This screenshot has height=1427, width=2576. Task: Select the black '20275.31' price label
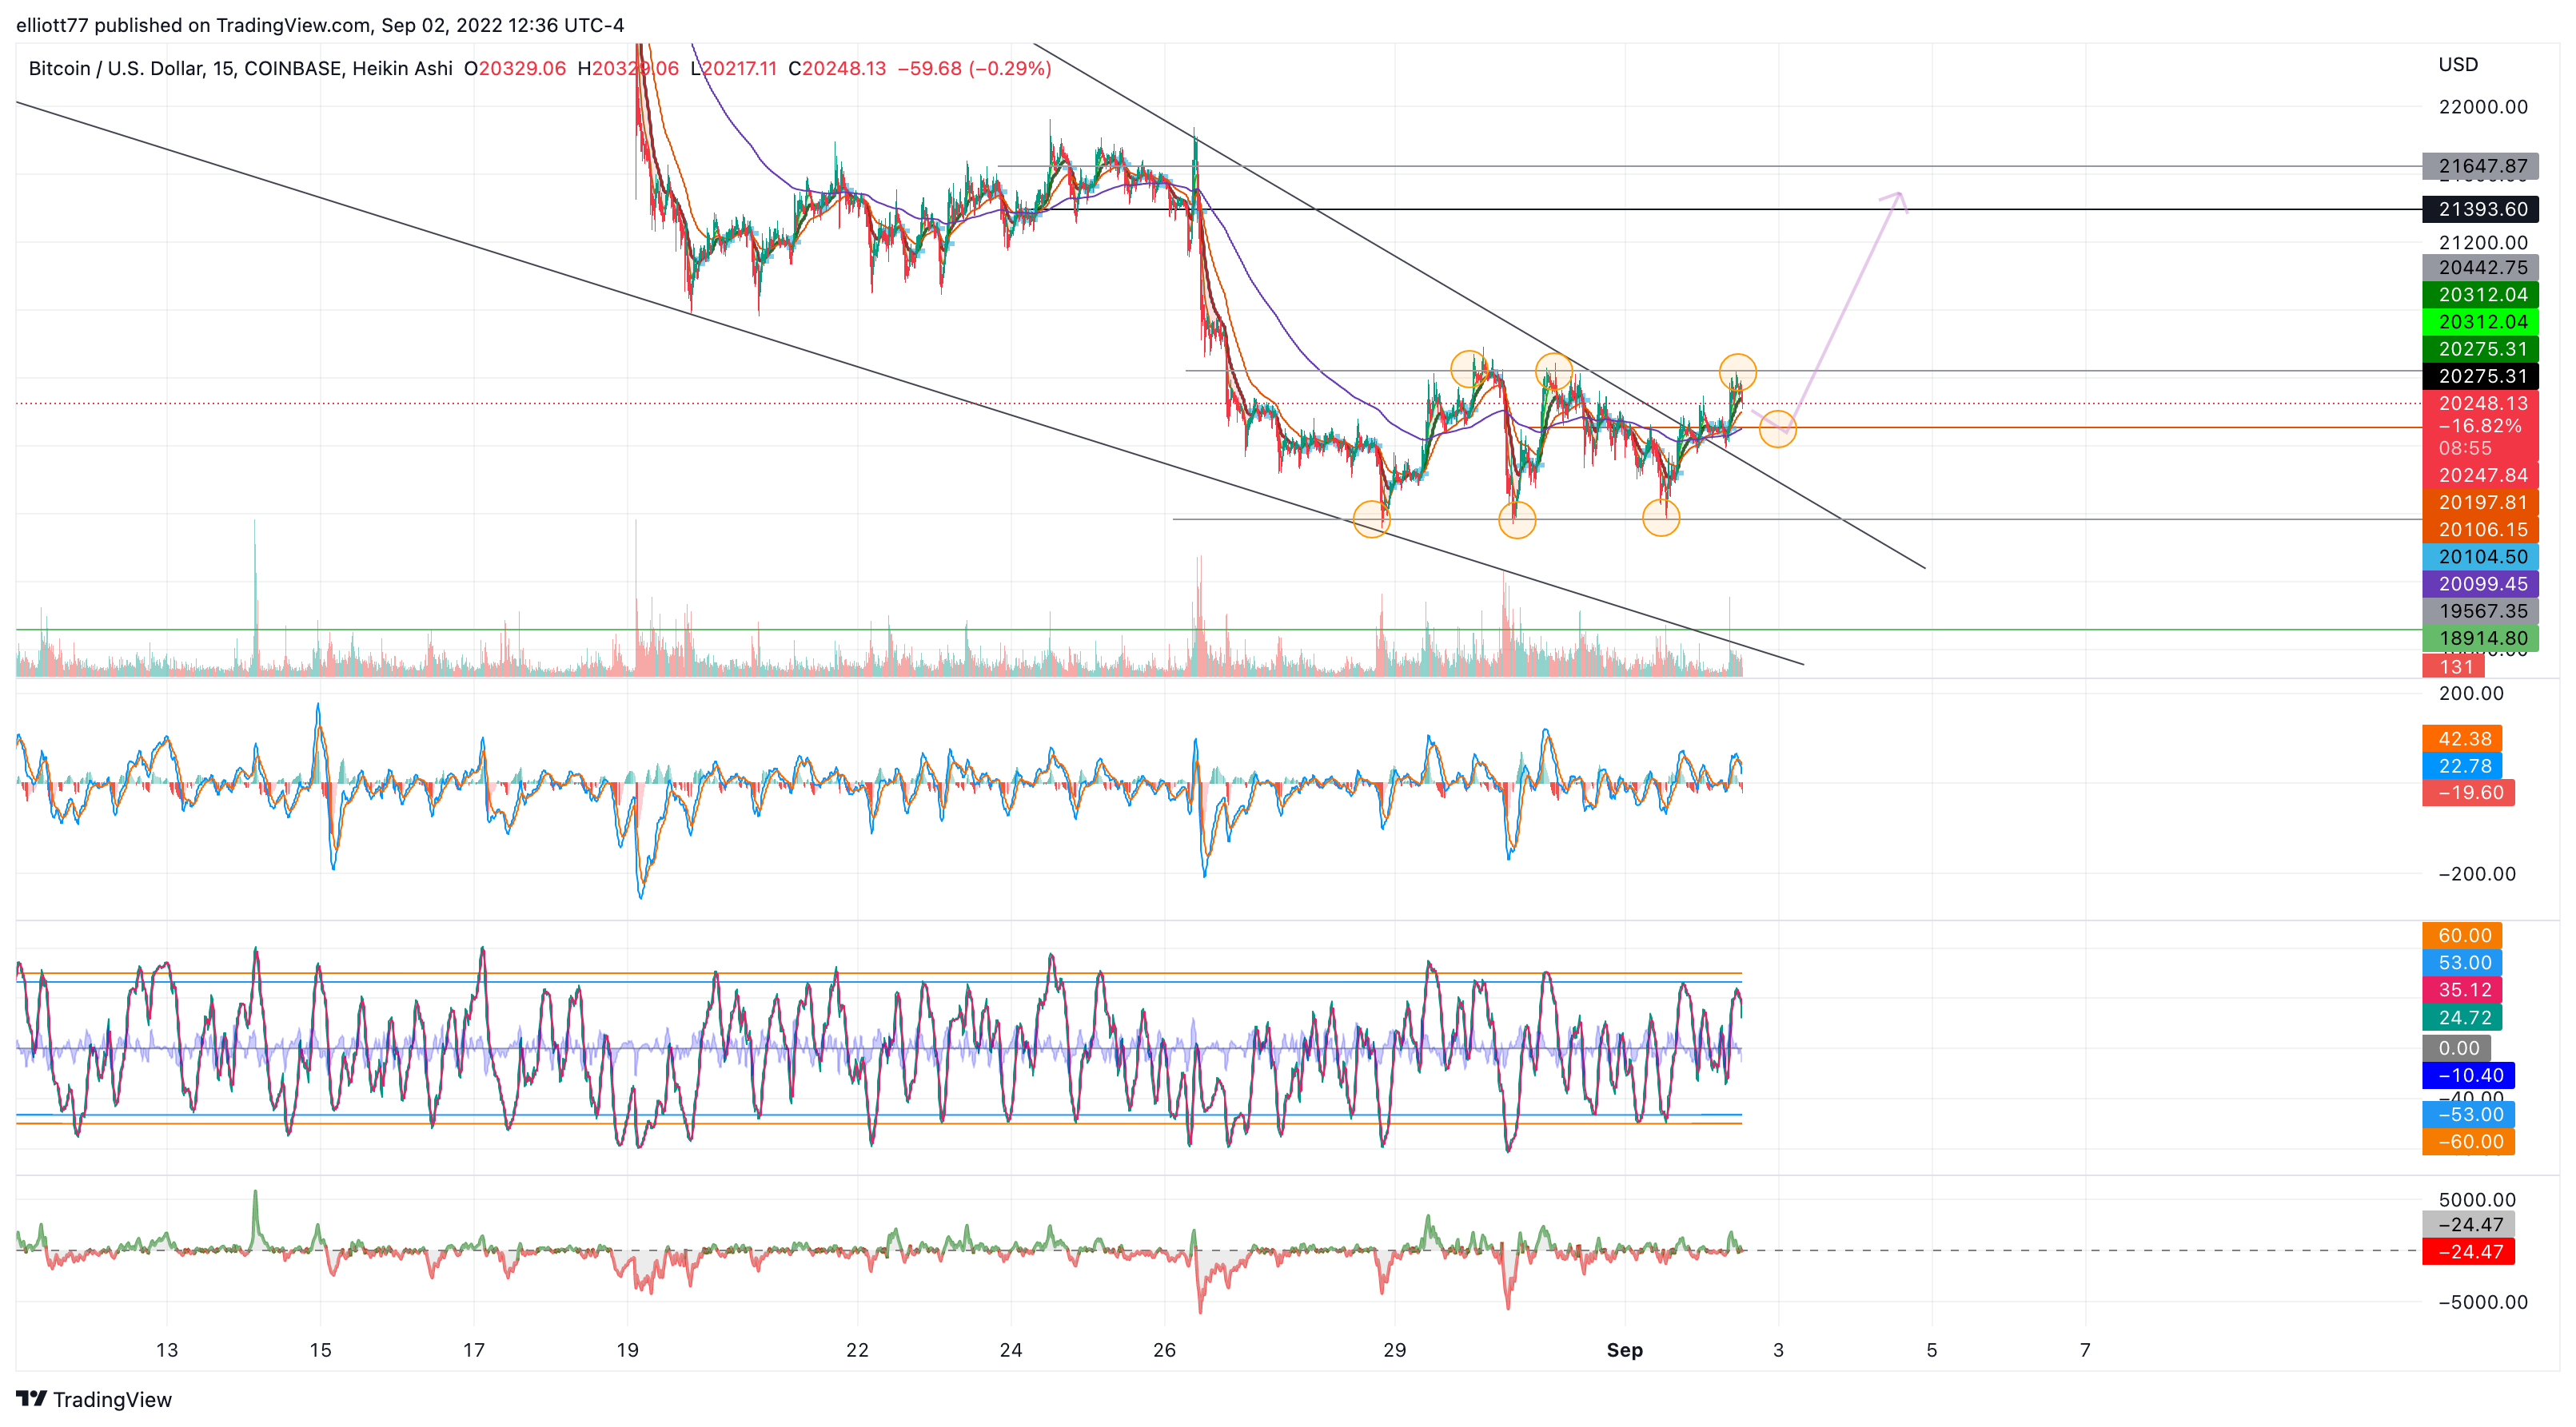point(2480,376)
